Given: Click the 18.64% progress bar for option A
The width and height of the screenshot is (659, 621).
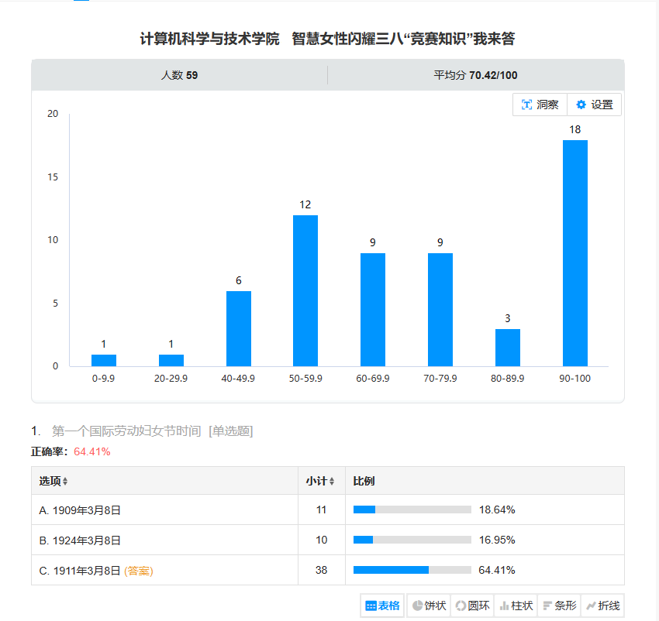Looking at the screenshot, I should click(412, 509).
